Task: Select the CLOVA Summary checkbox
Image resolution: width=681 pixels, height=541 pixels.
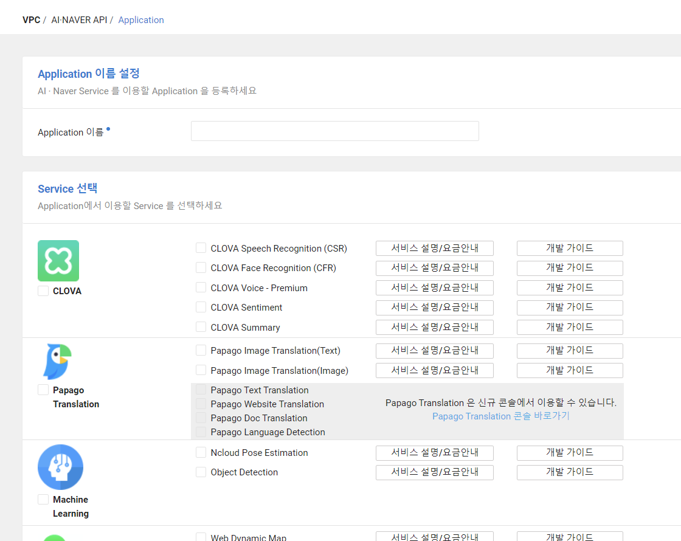Action: tap(201, 327)
